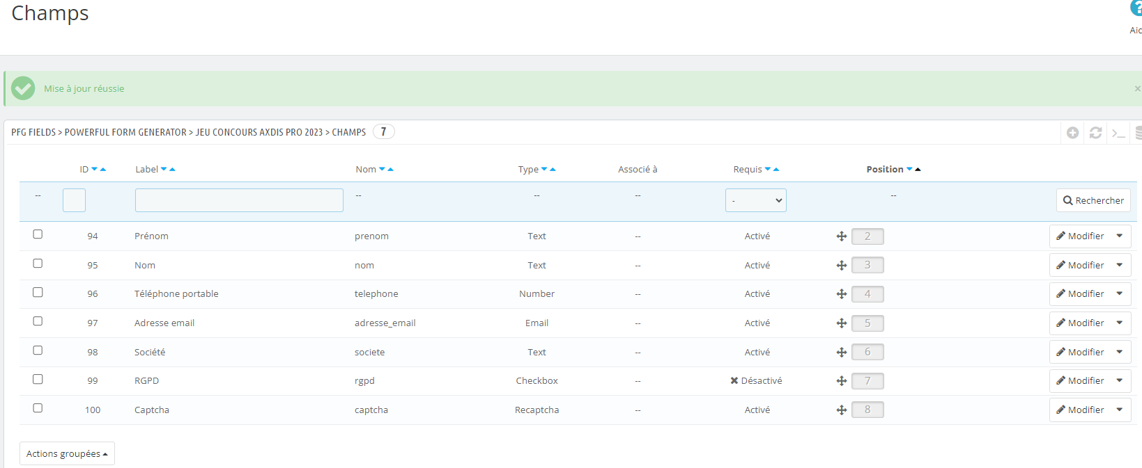
Task: Sort Label column ascending arrow
Action: 172,170
